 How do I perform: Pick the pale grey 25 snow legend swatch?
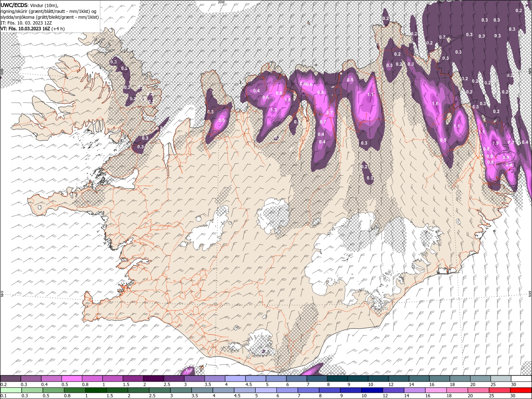[x=501, y=379]
